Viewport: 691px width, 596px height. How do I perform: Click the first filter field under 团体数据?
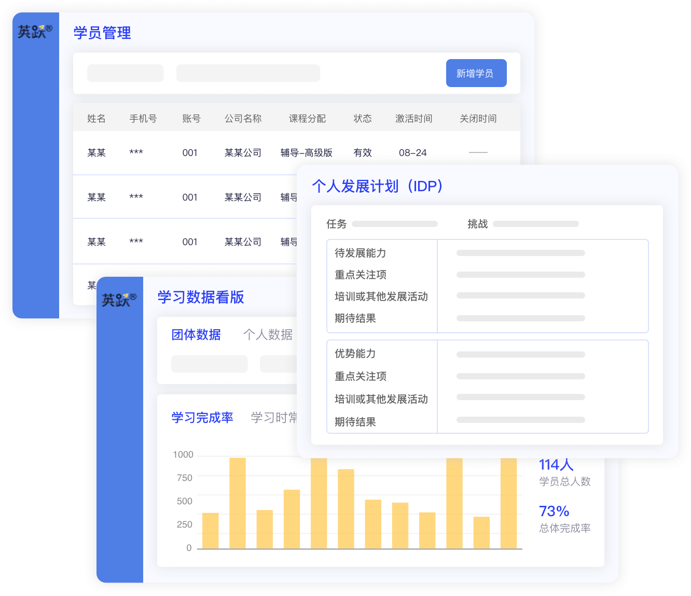coord(210,364)
